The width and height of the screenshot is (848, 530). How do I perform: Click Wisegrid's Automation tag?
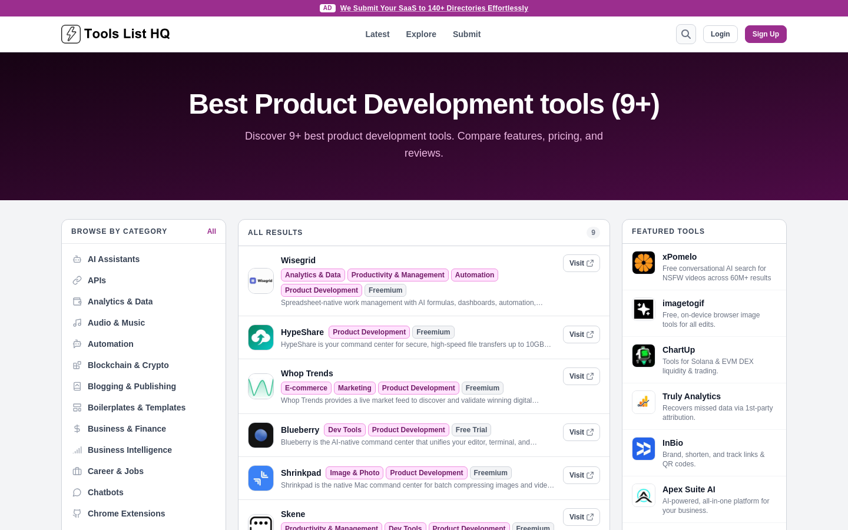click(x=475, y=275)
